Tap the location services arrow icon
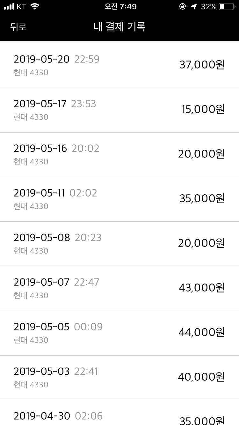This screenshot has height=425, width=239. (194, 6)
